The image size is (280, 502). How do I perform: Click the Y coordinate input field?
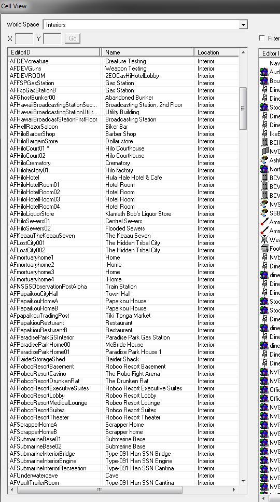pos(52,38)
